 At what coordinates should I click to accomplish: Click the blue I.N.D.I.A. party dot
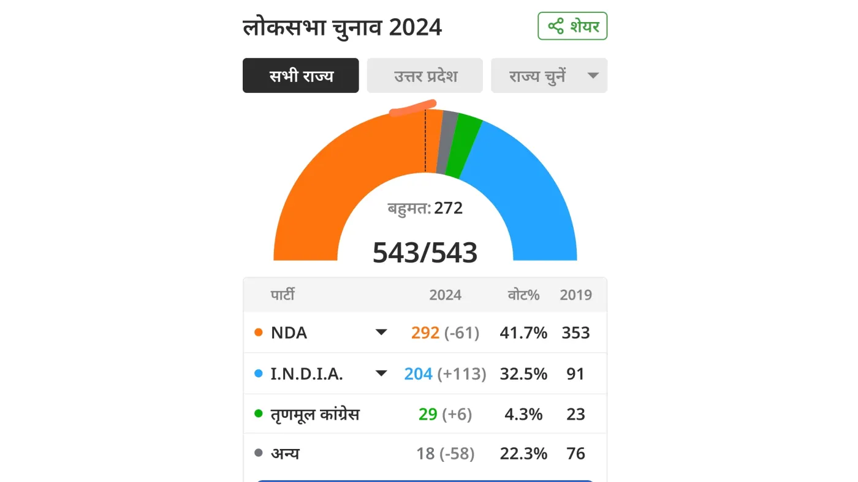coord(258,374)
